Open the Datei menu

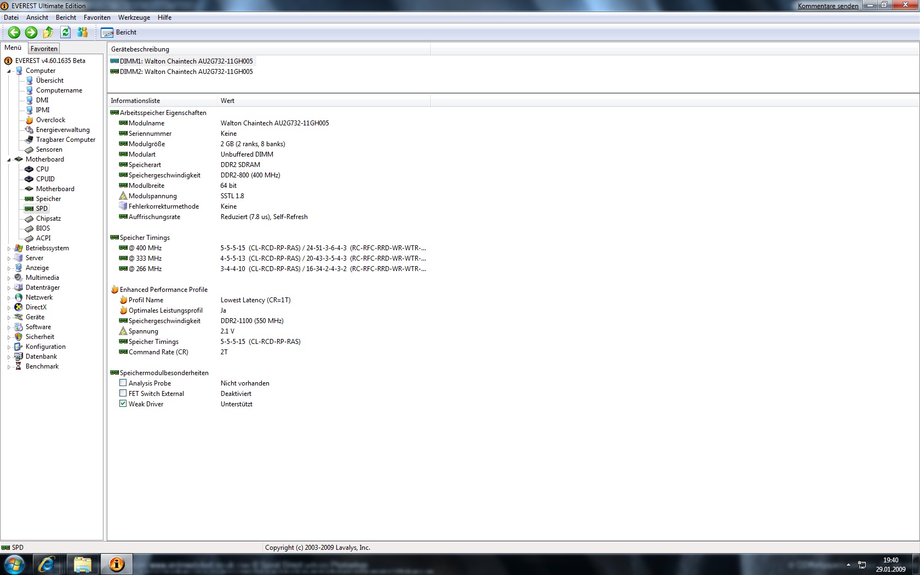point(12,18)
